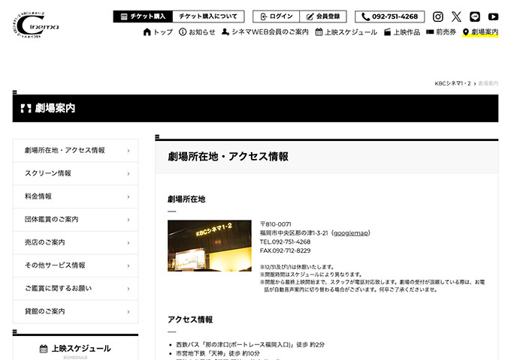Click chevron on ご鑑賞に関するお願い row
Image resolution: width=511 pixels, height=360 pixels.
pos(129,289)
